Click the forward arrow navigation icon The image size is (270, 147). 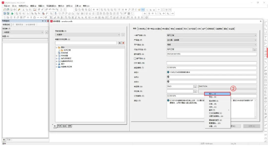click(x=97, y=10)
